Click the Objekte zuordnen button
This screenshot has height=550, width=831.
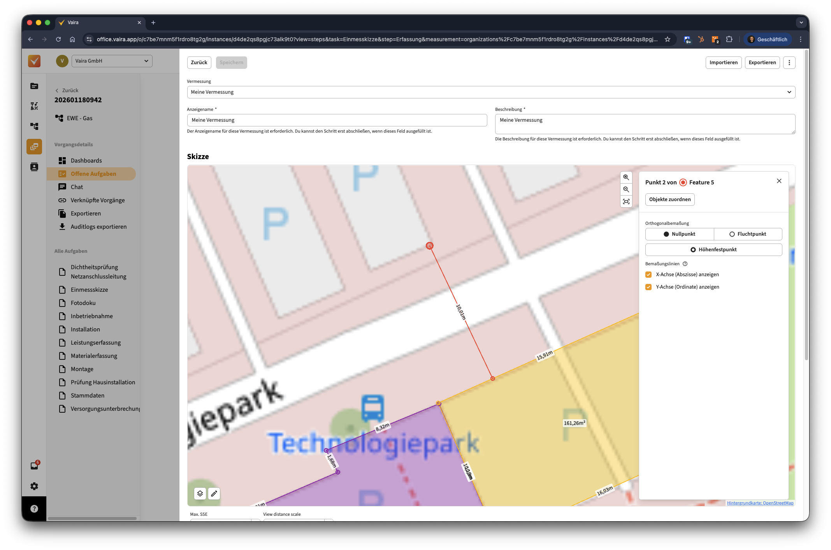(x=669, y=200)
